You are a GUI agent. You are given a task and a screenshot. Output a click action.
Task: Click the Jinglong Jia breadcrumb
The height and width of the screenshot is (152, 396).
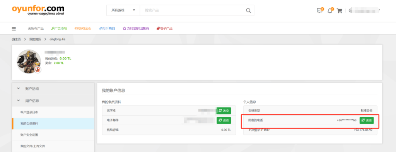tap(57, 39)
